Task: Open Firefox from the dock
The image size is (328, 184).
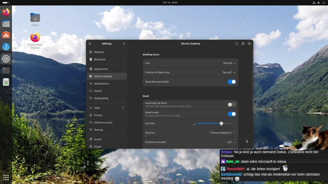Action: click(6, 12)
